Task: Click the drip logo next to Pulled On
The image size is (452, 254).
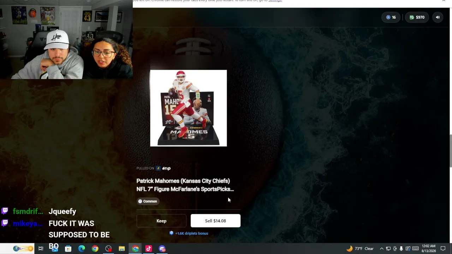Action: (163, 168)
